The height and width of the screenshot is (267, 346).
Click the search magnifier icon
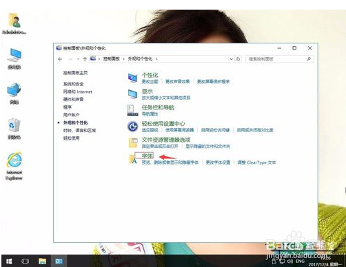click(x=309, y=59)
